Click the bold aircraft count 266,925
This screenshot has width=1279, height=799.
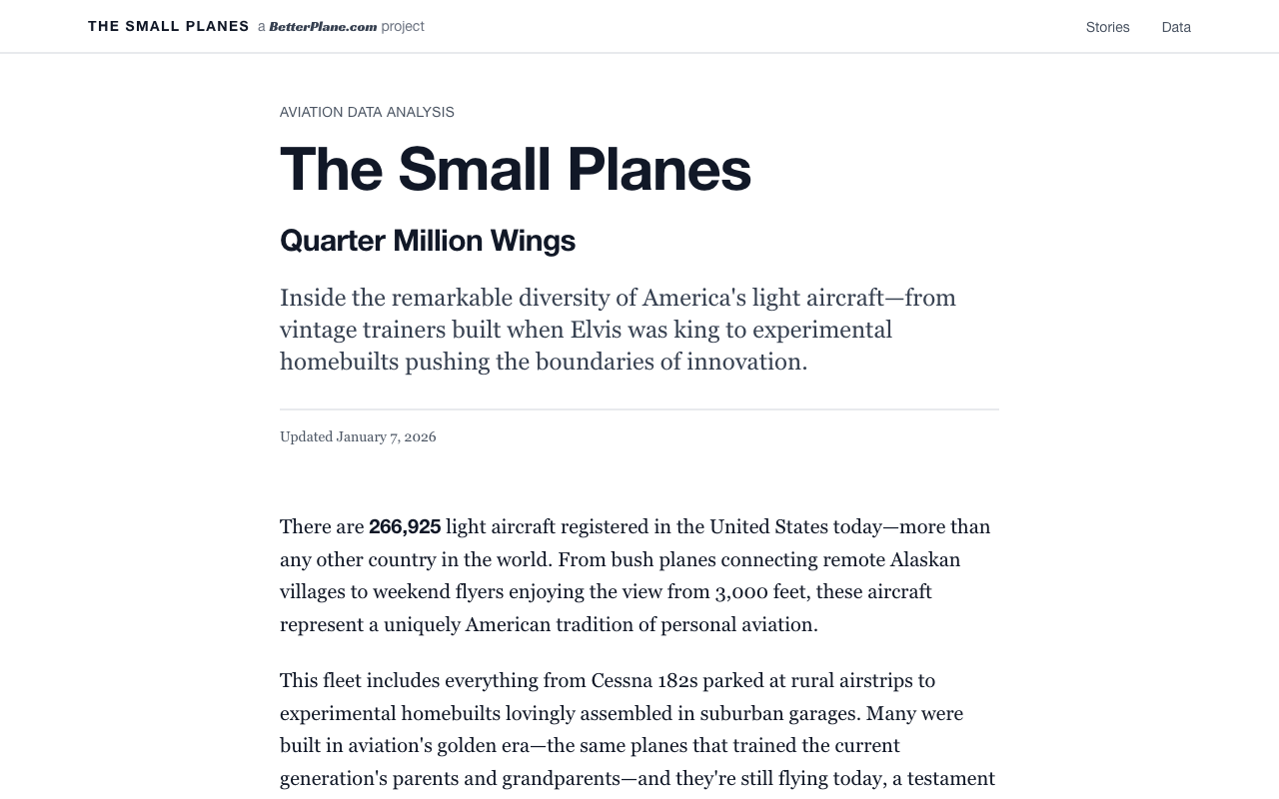click(404, 526)
